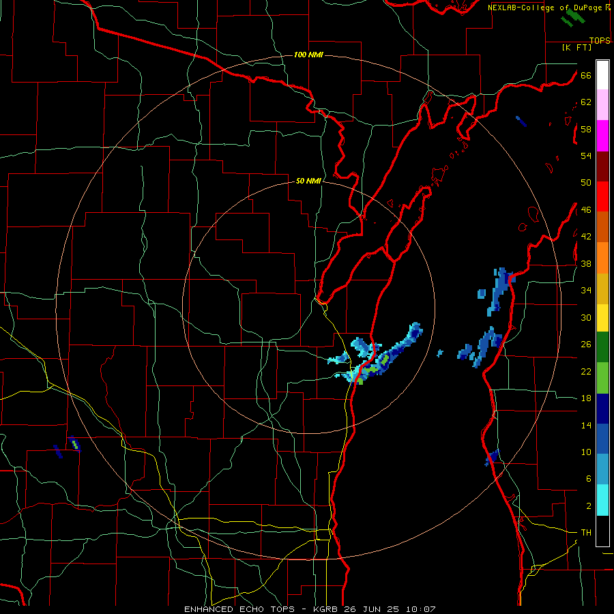Viewport: 614px width, 614px height.
Task: Click the '26 JUN 25' date in caption
Action: coord(371,609)
